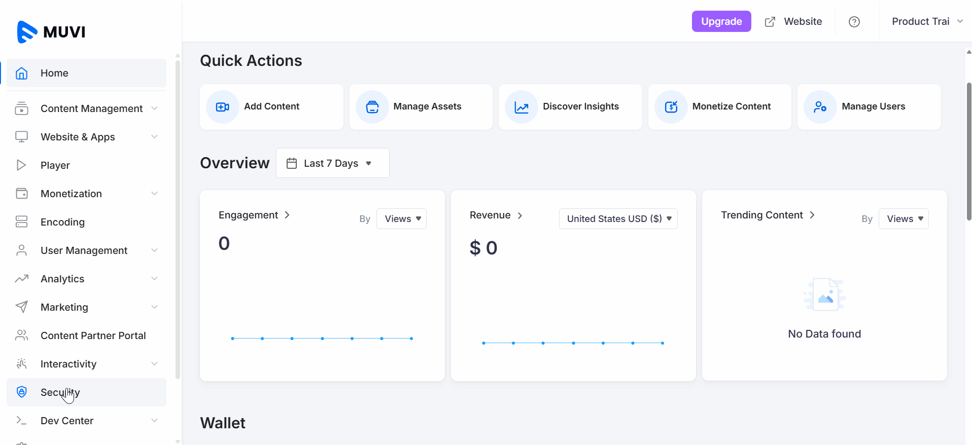Click the purple Upgrade button
Image resolution: width=972 pixels, height=445 pixels.
click(721, 22)
